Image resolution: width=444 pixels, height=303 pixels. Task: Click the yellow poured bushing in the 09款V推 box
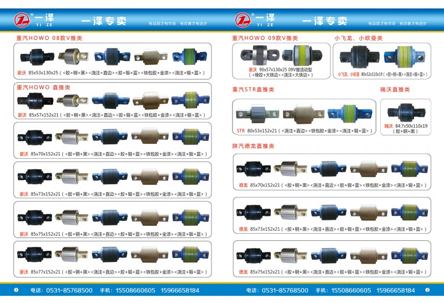[302, 55]
